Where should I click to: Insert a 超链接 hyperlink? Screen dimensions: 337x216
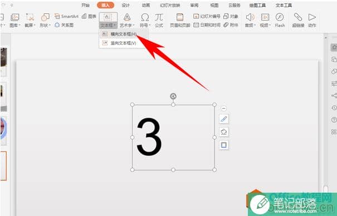coord(298,20)
